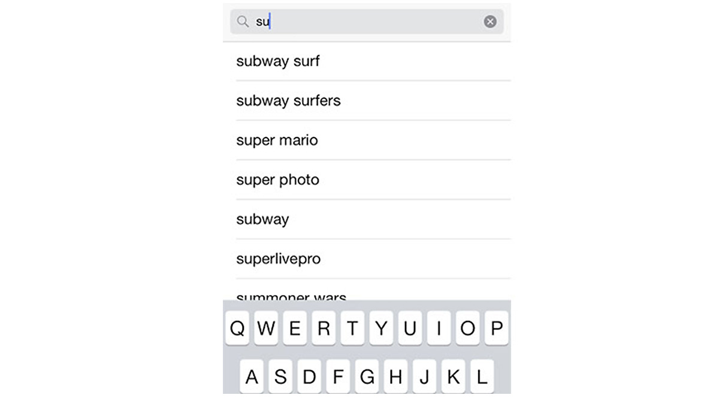Choose the partially hidden "summoner wars" suggestion

click(x=291, y=296)
